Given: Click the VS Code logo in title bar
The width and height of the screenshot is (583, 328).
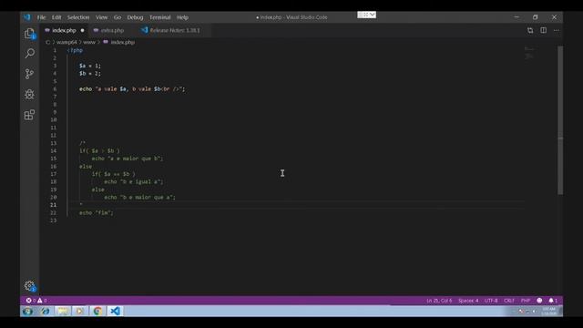Looking at the screenshot, I should pos(26,17).
